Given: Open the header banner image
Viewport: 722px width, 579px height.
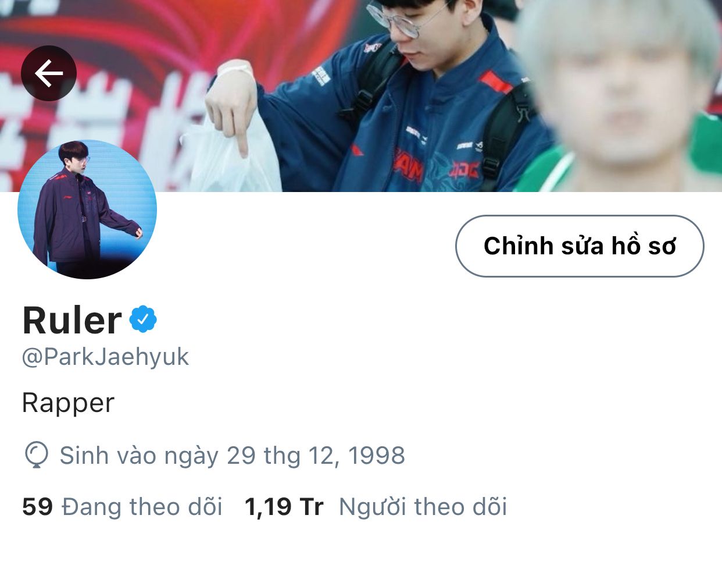Looking at the screenshot, I should 361,96.
